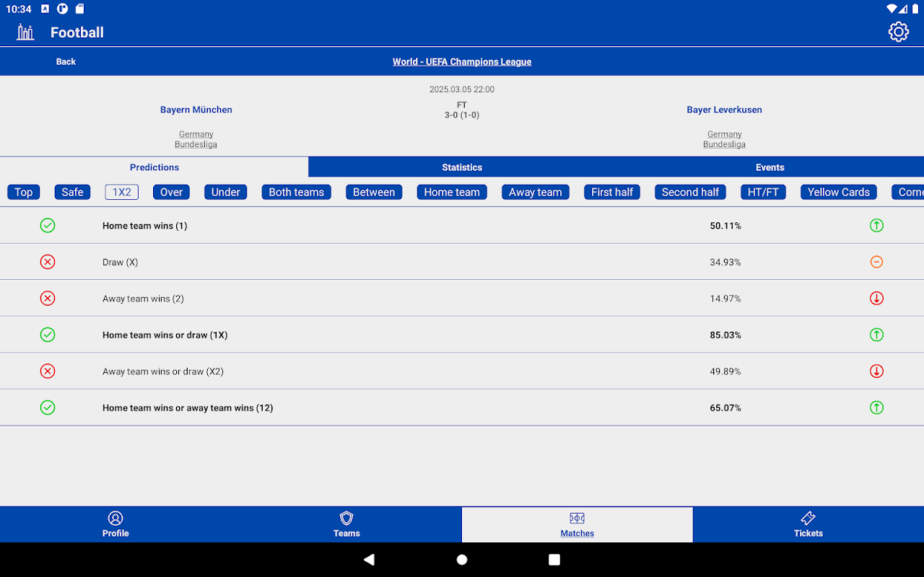Click the 49.89% probability value
This screenshot has width=924, height=577.
[x=725, y=371]
